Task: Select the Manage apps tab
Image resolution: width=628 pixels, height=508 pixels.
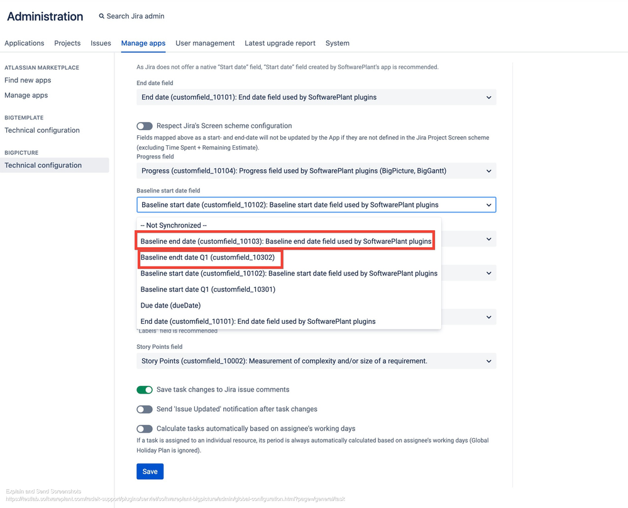Action: tap(143, 43)
